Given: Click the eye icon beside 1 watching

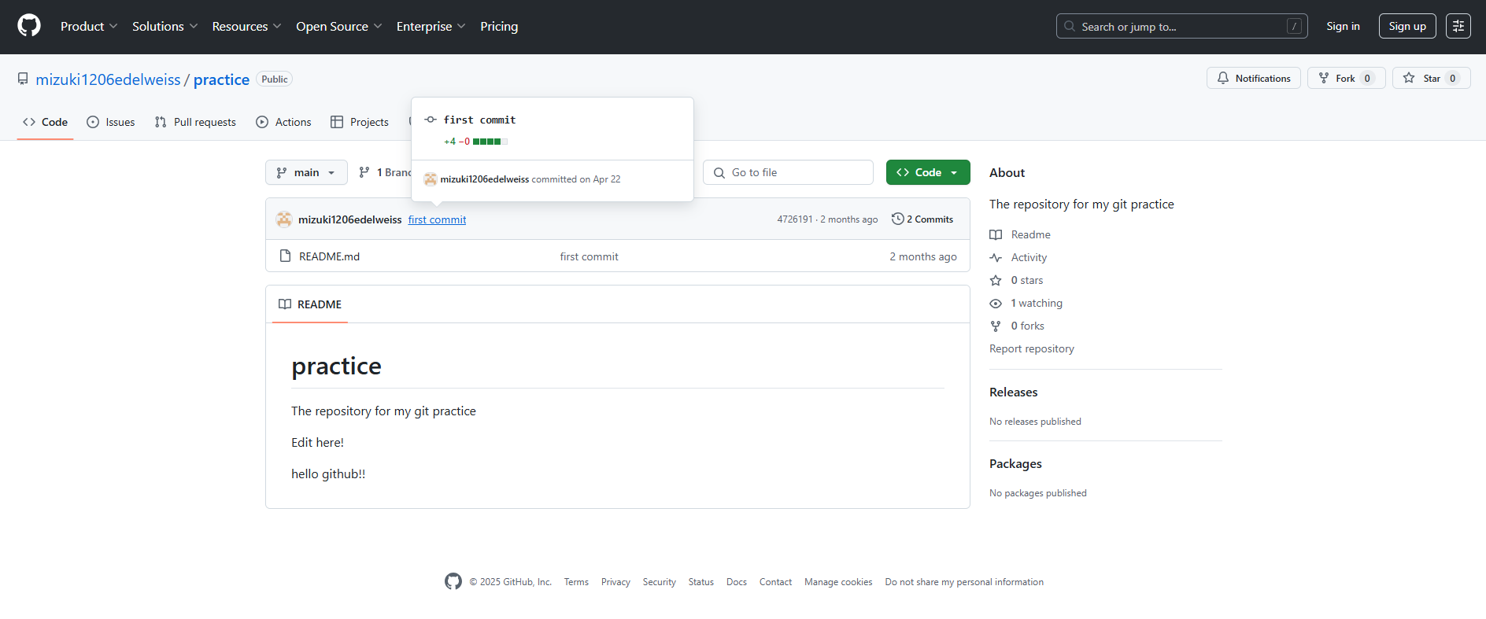Looking at the screenshot, I should click(x=996, y=303).
